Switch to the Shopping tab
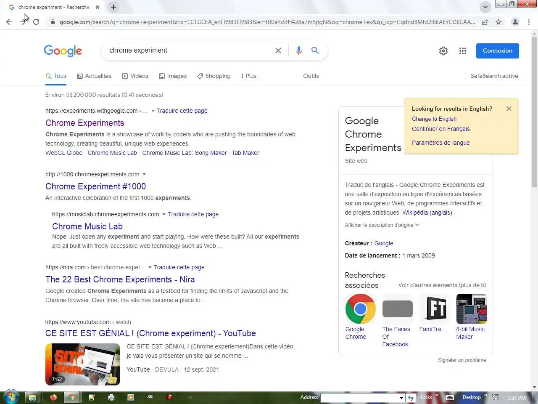The width and height of the screenshot is (538, 404). tap(214, 76)
